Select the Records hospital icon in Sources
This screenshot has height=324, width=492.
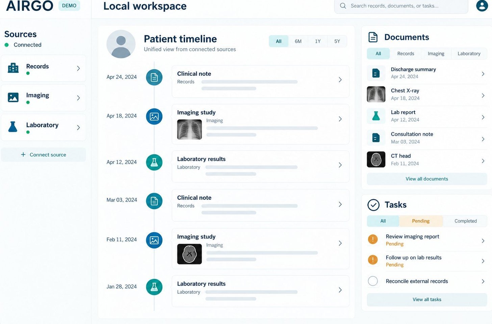click(13, 68)
